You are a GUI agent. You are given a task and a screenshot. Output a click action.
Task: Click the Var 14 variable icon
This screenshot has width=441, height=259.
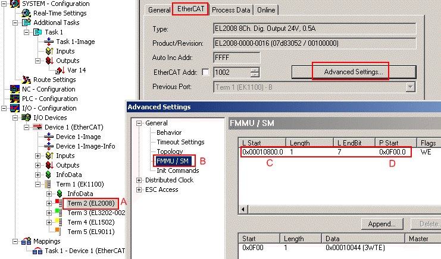[x=60, y=70]
